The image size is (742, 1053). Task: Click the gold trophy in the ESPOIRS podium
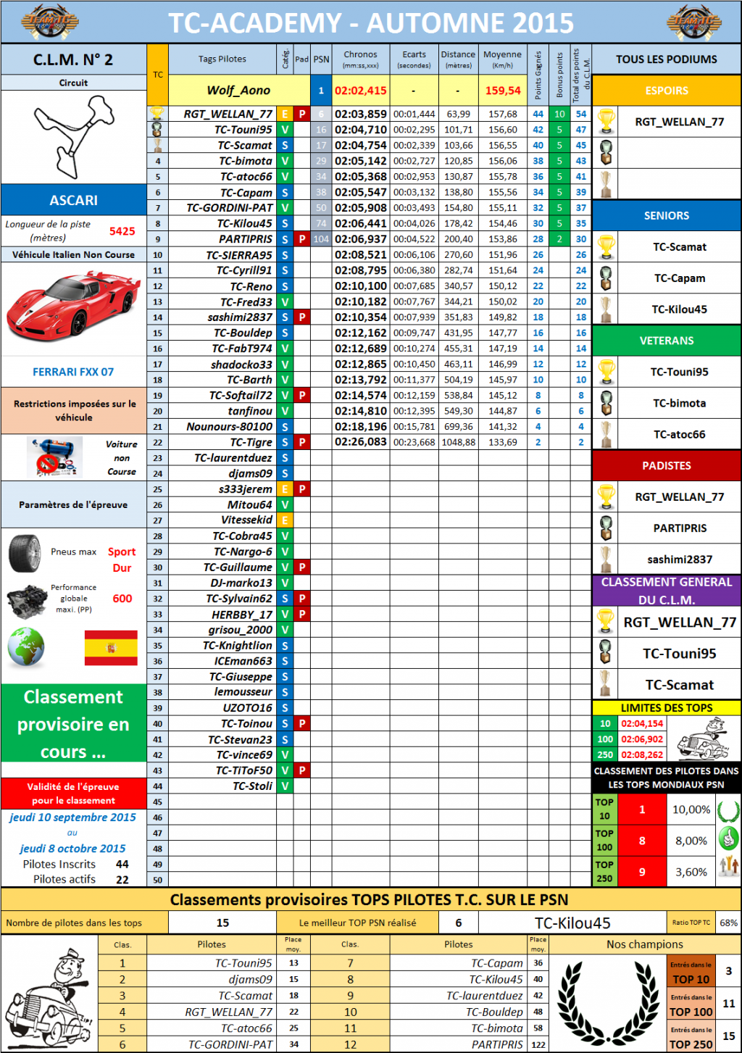(606, 122)
